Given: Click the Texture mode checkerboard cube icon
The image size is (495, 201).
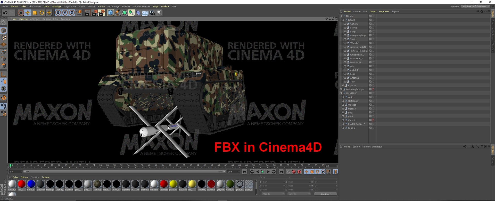Looking at the screenshot, I should click(4, 38).
